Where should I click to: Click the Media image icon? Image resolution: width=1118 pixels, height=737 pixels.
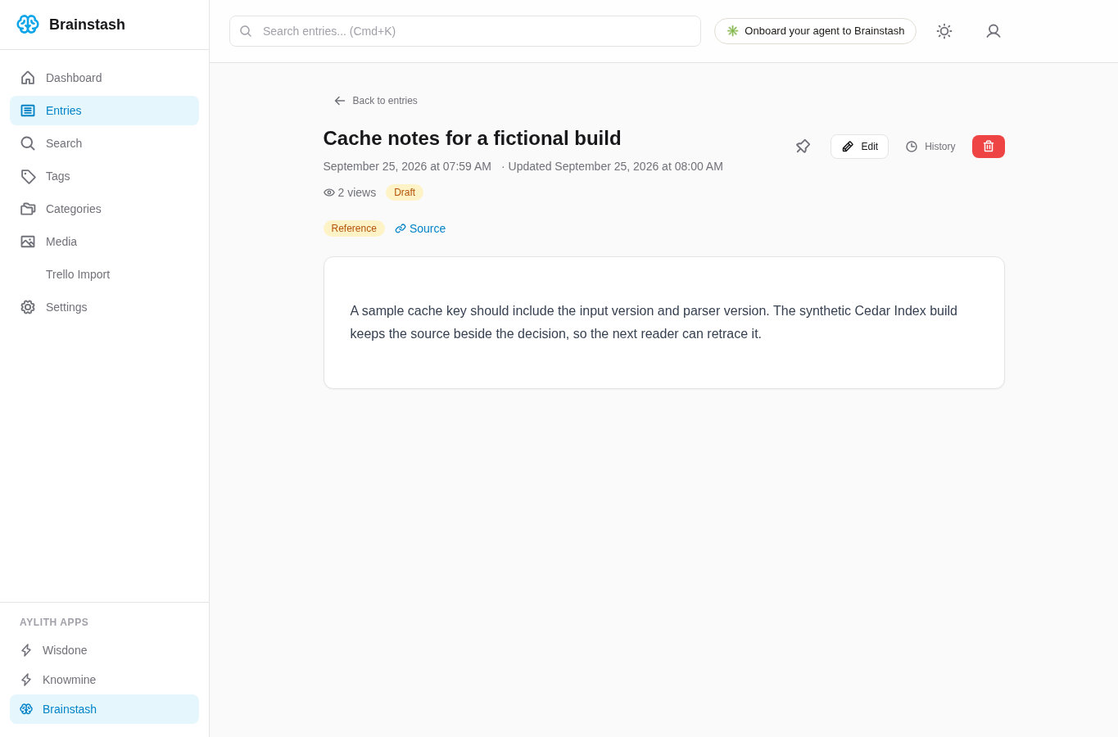click(28, 242)
